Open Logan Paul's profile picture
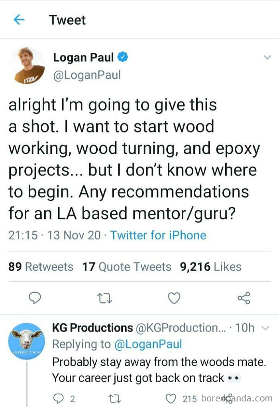279x407 pixels. (26, 66)
